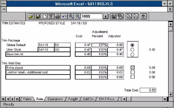Click vertical scrollbar up arrow
The height and width of the screenshot is (108, 174).
pos(171,24)
